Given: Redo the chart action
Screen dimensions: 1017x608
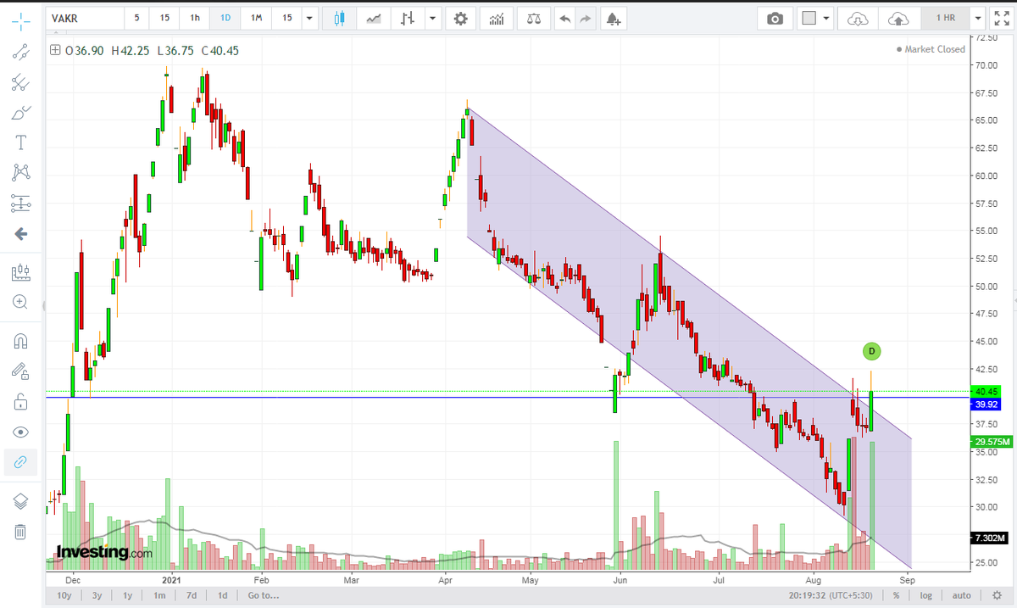Looking at the screenshot, I should pos(586,18).
